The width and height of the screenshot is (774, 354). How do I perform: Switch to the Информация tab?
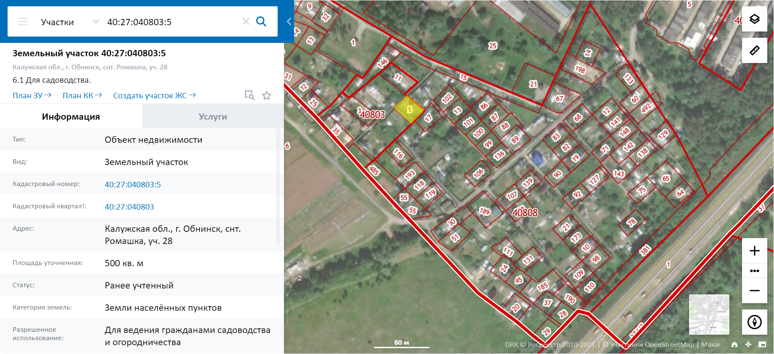coord(71,116)
